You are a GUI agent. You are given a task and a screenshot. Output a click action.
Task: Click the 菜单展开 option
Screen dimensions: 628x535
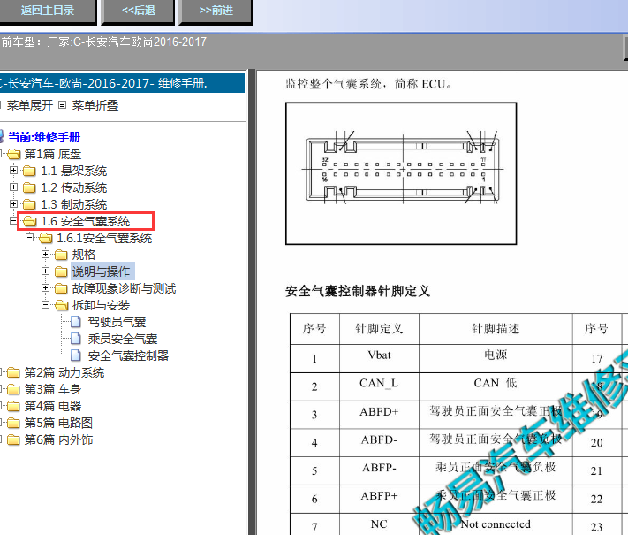pyautogui.click(x=30, y=105)
